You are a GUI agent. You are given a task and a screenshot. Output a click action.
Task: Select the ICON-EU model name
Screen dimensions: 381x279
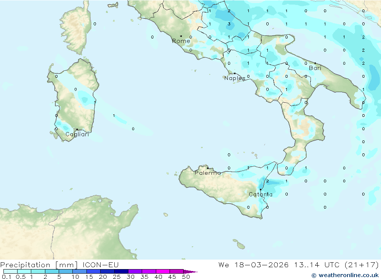tap(101, 265)
